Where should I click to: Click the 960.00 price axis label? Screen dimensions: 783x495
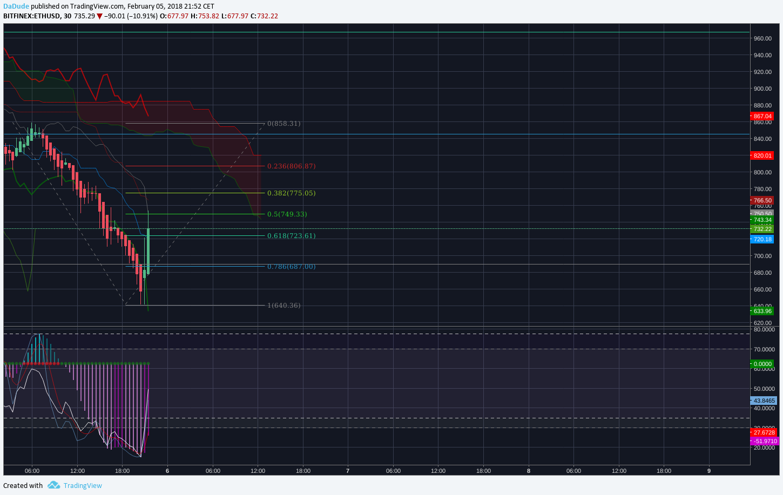[762, 38]
